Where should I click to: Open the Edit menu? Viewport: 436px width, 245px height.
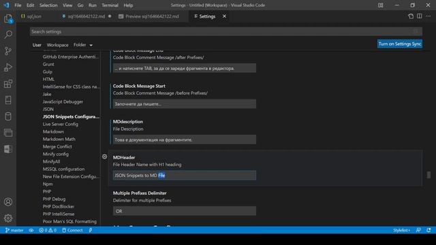click(30, 5)
